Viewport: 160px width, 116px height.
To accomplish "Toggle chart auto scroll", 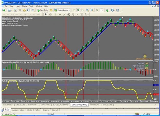I will (97, 10).
